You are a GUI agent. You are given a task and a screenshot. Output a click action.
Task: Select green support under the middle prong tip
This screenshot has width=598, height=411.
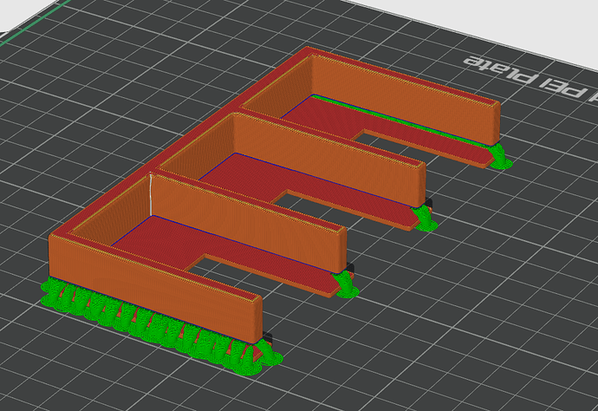click(425, 219)
